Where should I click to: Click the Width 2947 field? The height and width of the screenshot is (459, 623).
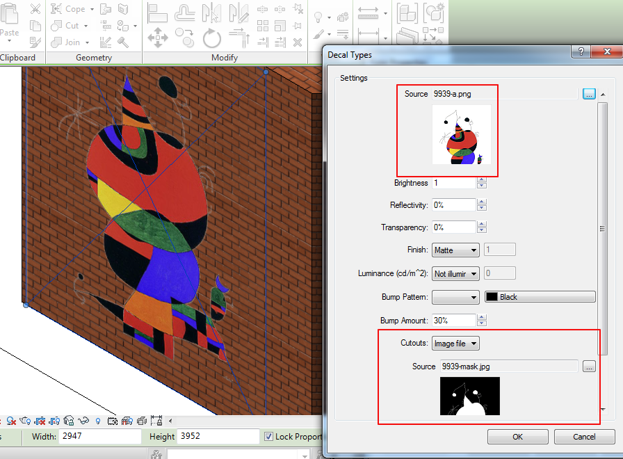point(99,436)
